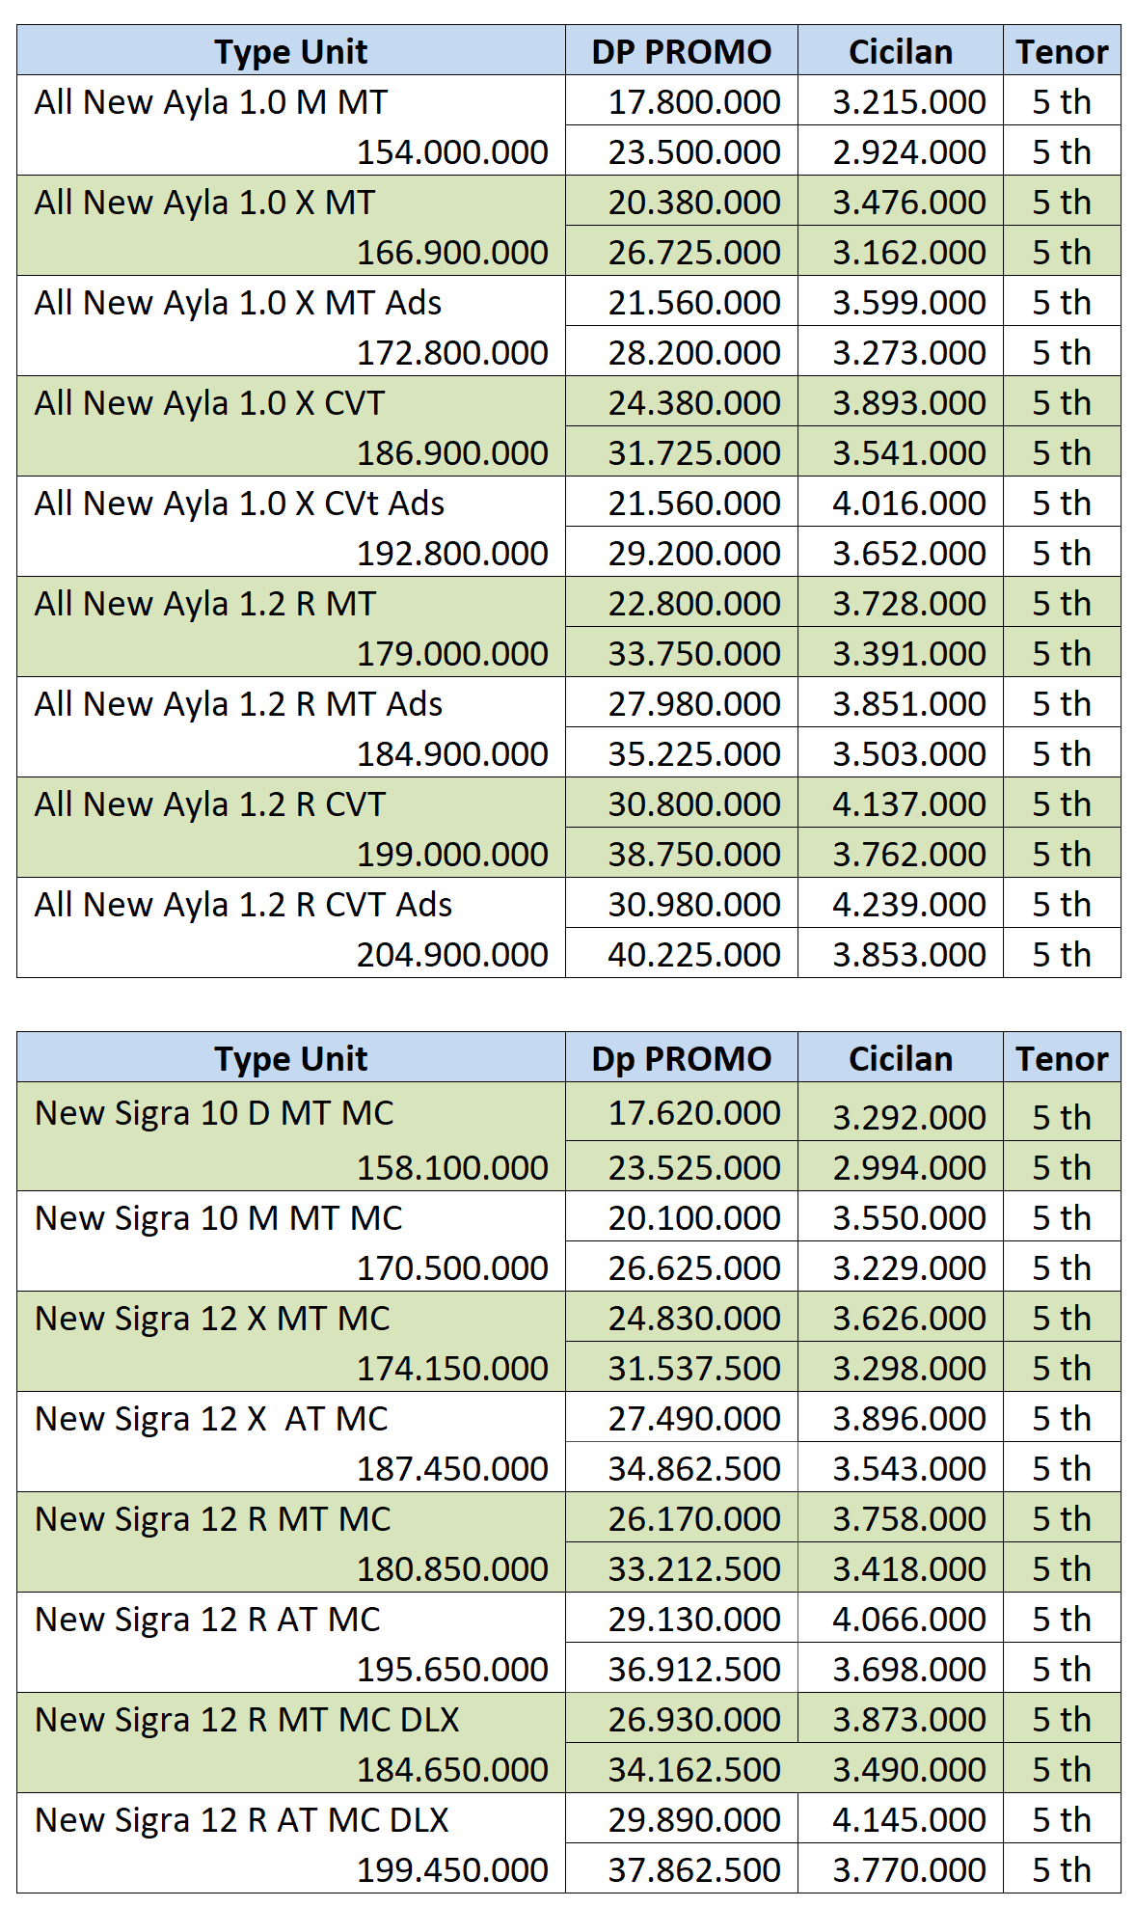Image resolution: width=1135 pixels, height=1907 pixels.
Task: Select All New Ayla 1.2 R CVT Ads
Action: 243,904
